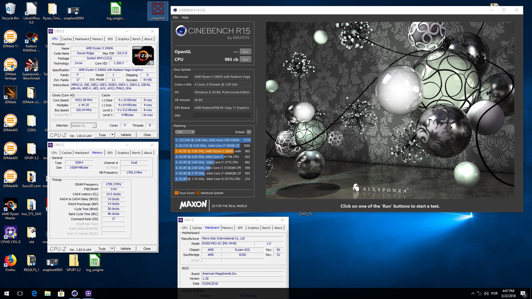The image size is (532, 299).
Task: Launch 3DMark Vantage desktop shortcut
Action: [10, 69]
